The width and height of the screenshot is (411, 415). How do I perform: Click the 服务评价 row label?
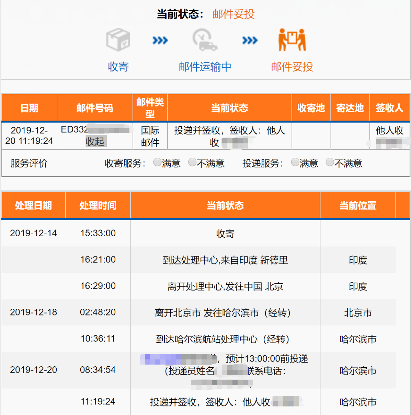29,163
